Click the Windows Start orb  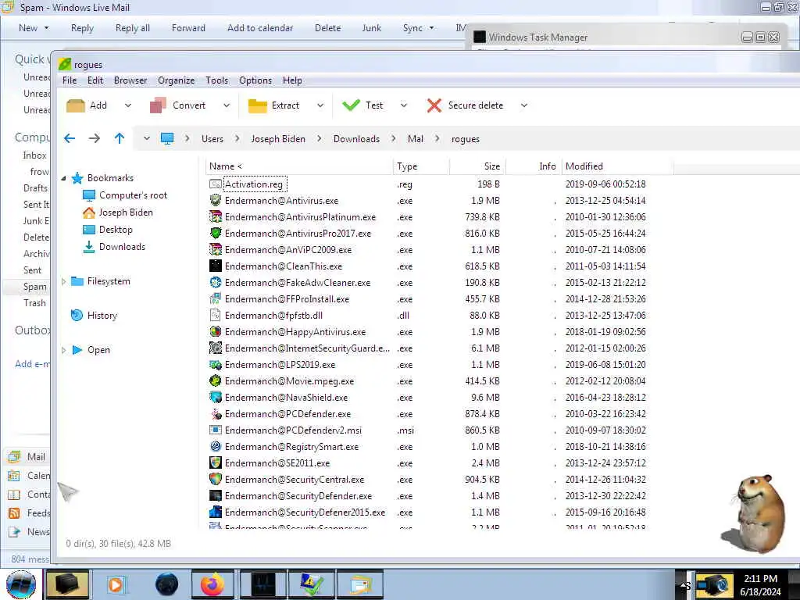point(21,584)
